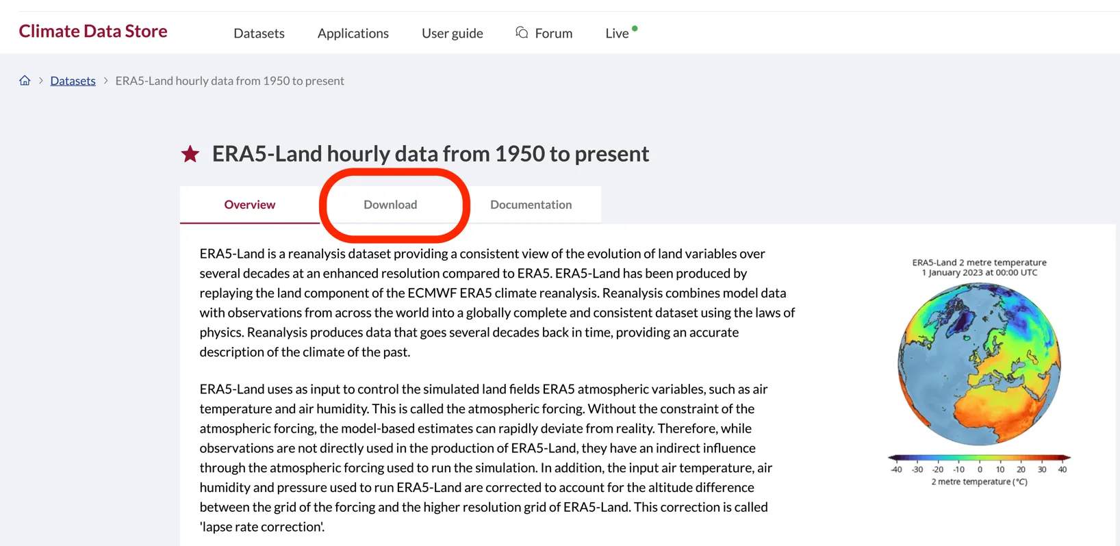Switch to the Documentation tab
The width and height of the screenshot is (1120, 546).
[x=531, y=205]
